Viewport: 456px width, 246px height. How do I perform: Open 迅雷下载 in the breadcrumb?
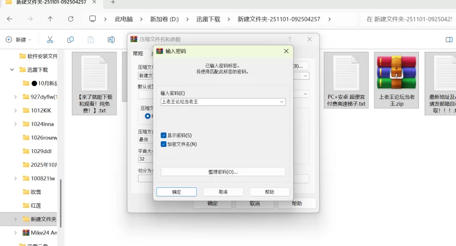click(x=208, y=19)
